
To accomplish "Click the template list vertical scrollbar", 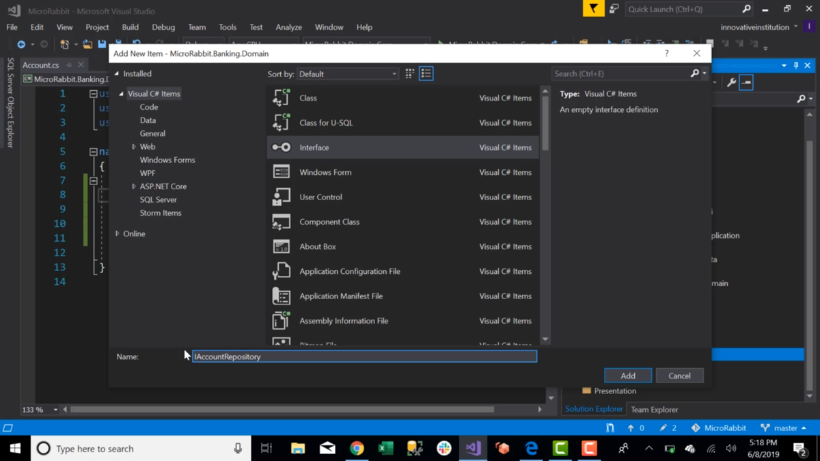I will (x=545, y=122).
